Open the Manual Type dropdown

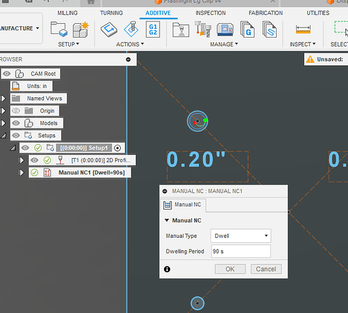pos(240,236)
